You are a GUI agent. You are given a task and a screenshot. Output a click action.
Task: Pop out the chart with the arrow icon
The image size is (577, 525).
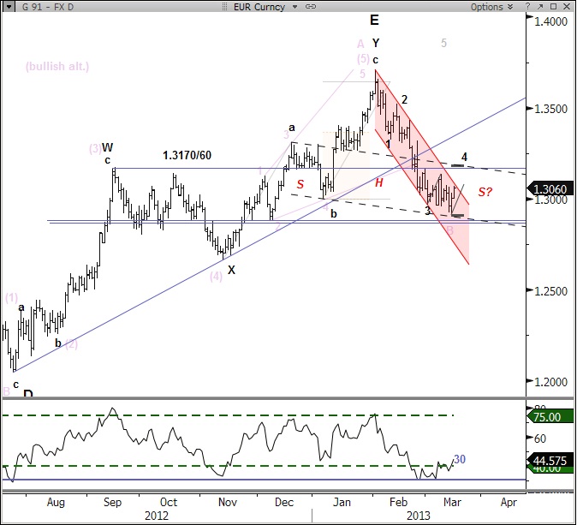coord(540,7)
